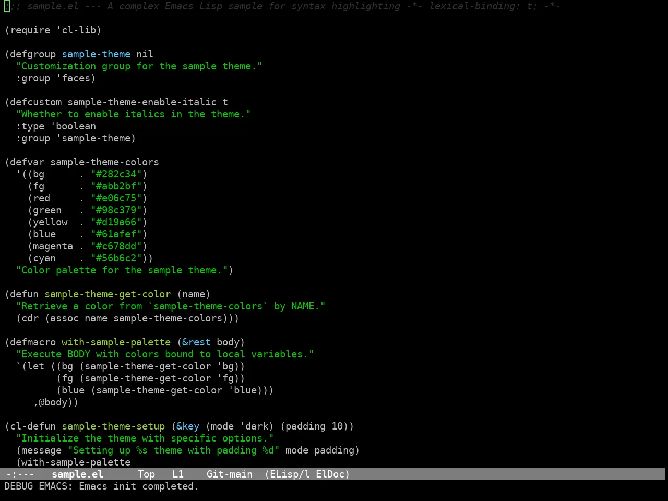The image size is (668, 501).
Task: Place cursor on the header comment line
Action: 282,6
